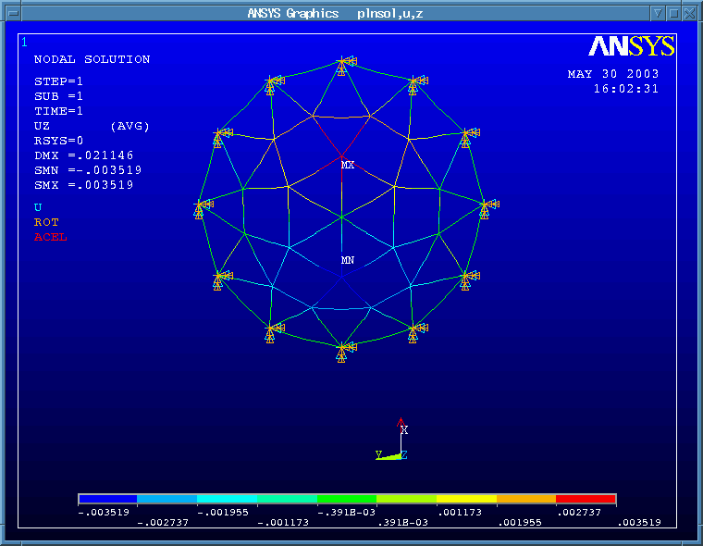Click legend value '-.002737'
The width and height of the screenshot is (703, 546).
point(163,523)
